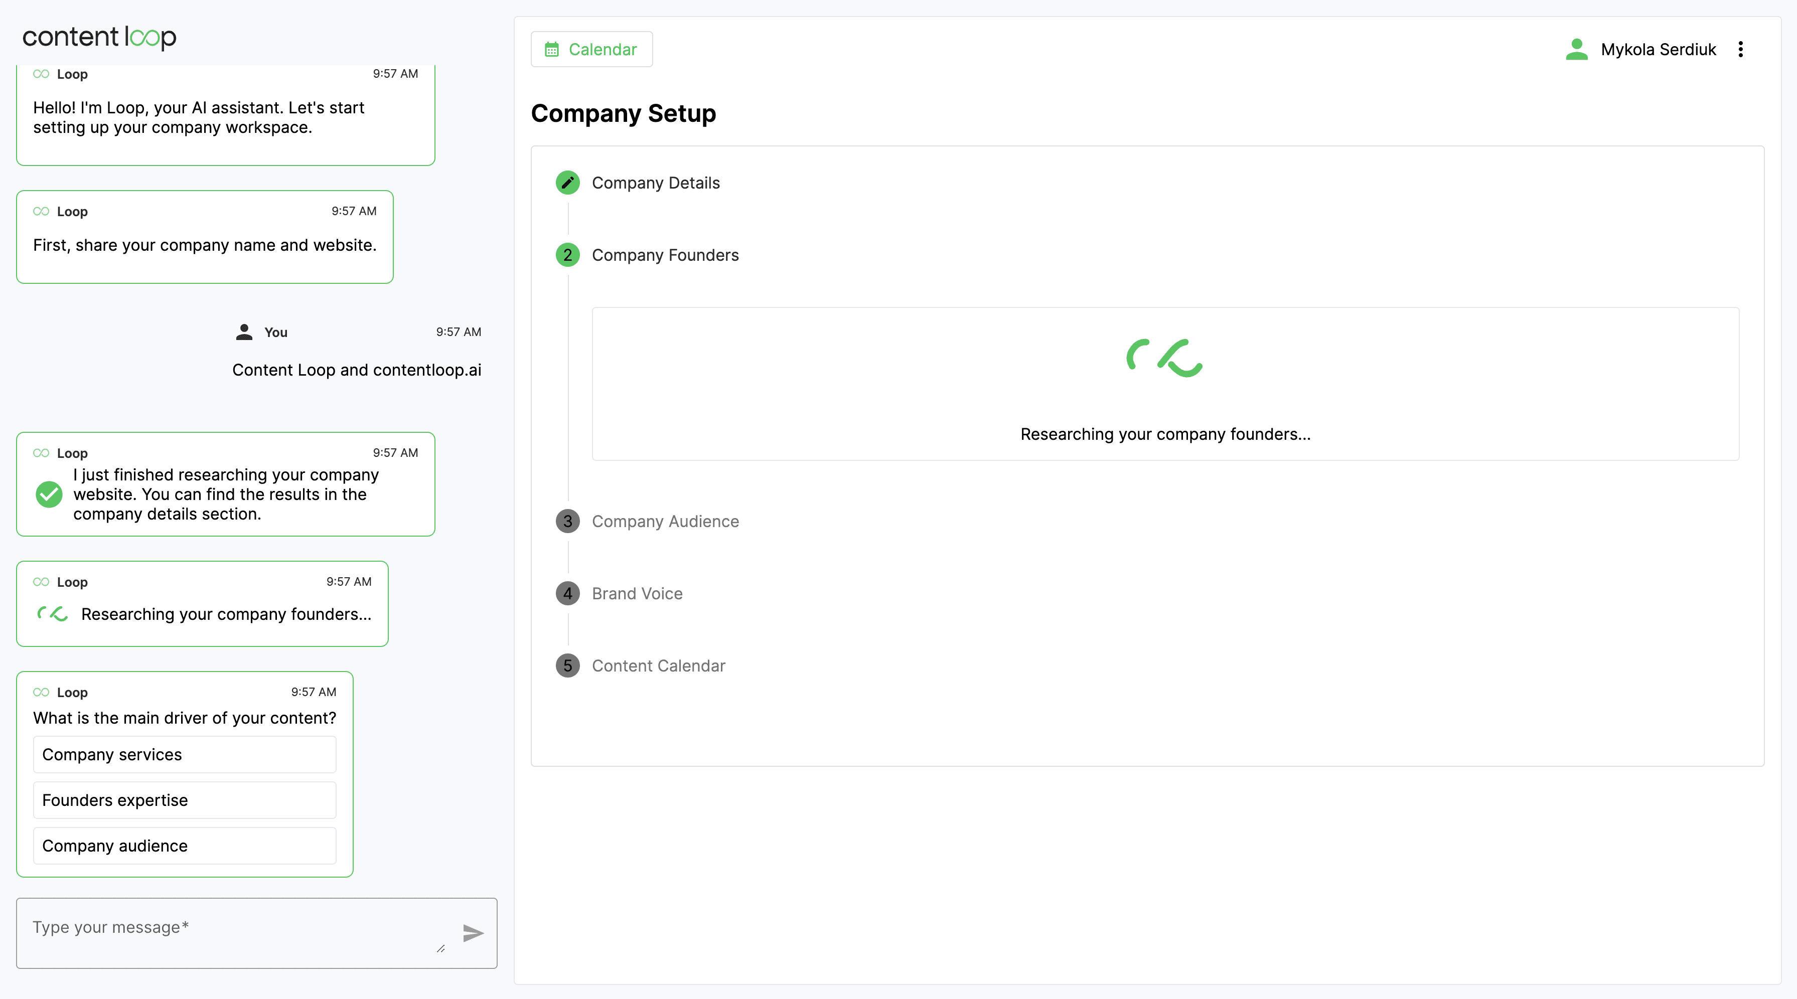Click the "What is the main driver of your content?" question
Screen dimensions: 1797x999
click(x=185, y=718)
